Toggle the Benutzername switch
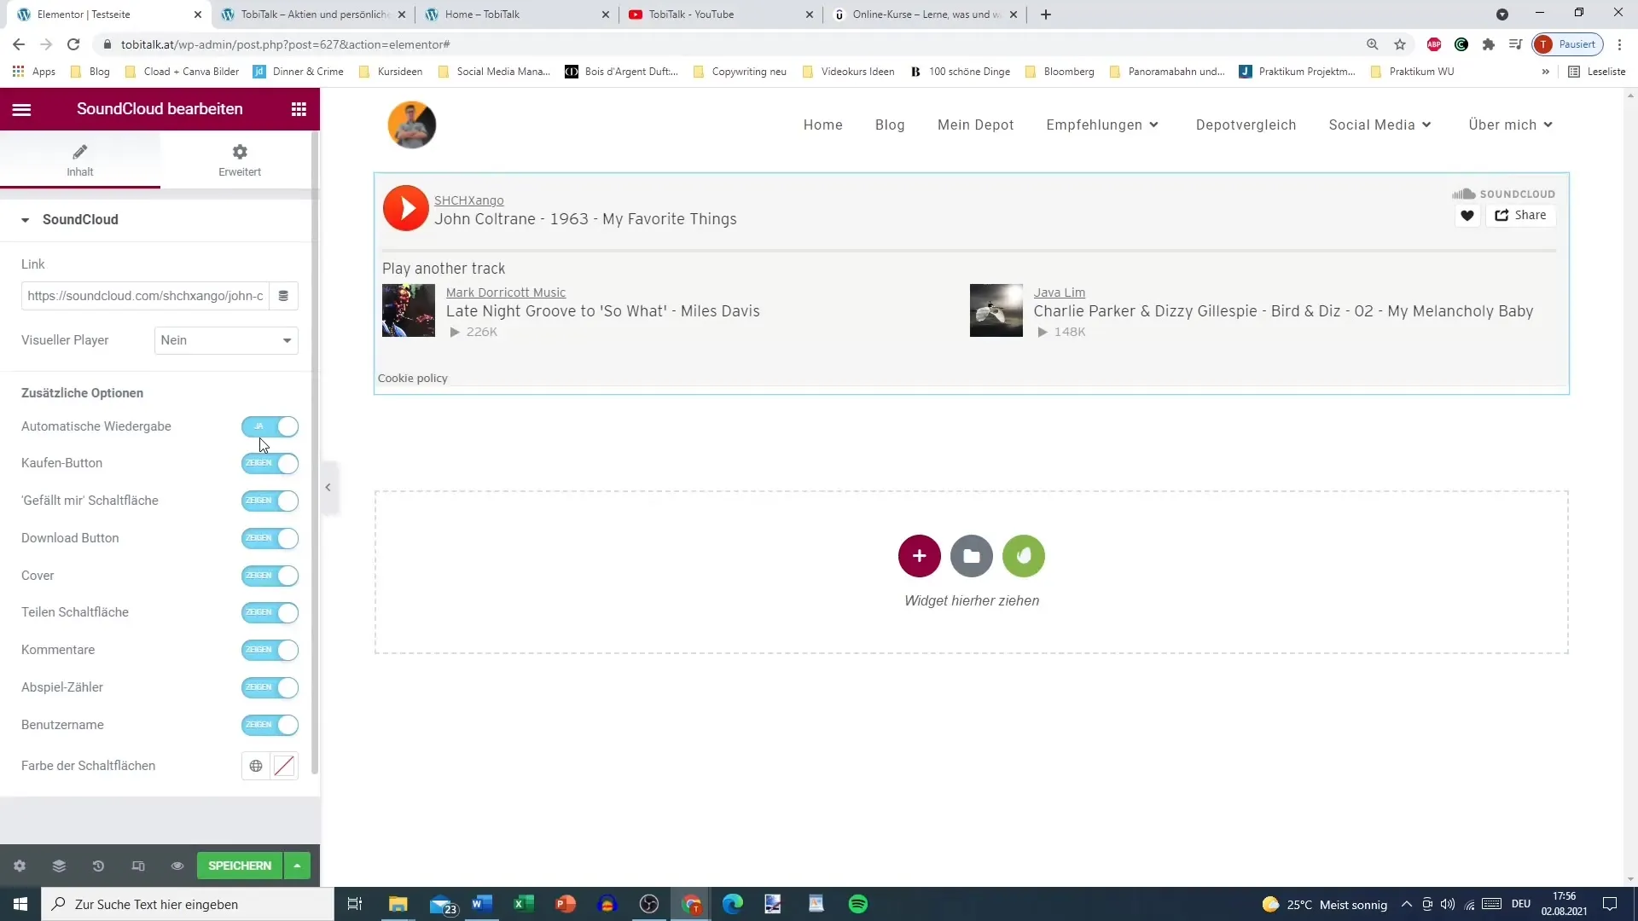 click(x=270, y=725)
